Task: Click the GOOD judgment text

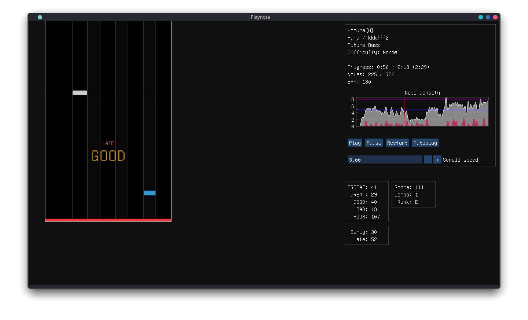Action: coord(108,156)
